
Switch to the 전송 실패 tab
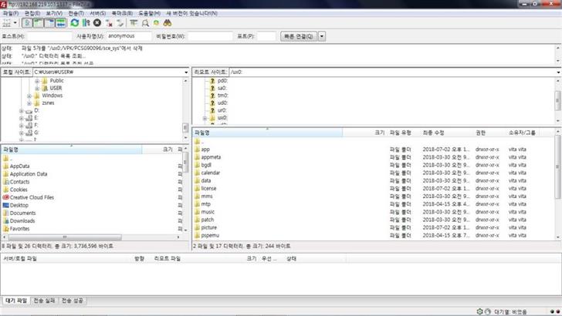click(x=44, y=300)
